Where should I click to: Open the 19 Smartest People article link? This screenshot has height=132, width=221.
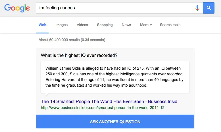[x=109, y=102]
